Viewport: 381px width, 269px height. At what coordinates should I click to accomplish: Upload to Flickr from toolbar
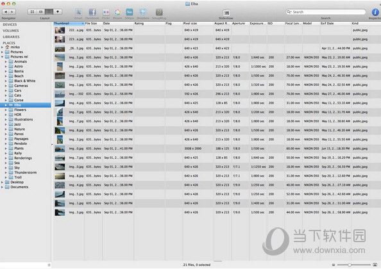[106, 12]
